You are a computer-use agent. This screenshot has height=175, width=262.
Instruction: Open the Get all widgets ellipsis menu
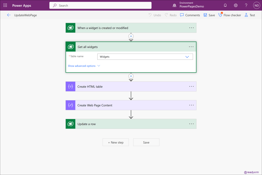click(191, 47)
